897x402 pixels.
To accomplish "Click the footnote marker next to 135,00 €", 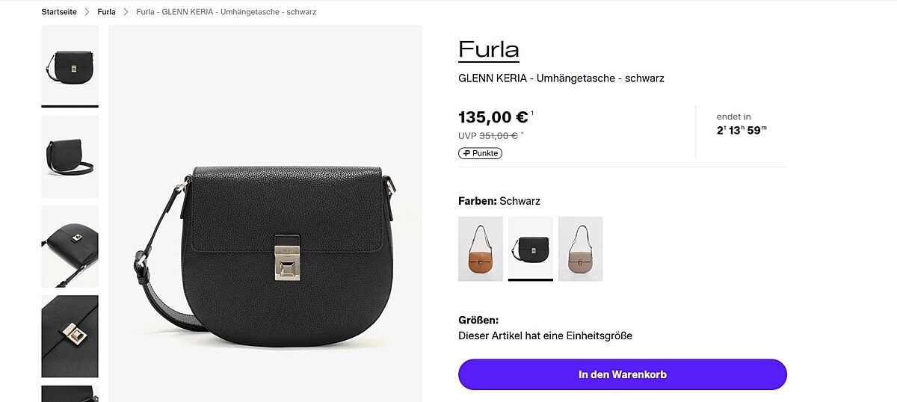I will [532, 113].
